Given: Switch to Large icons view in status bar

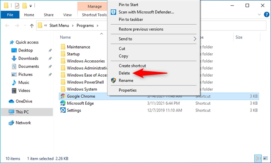Looking at the screenshot, I should [x=265, y=158].
